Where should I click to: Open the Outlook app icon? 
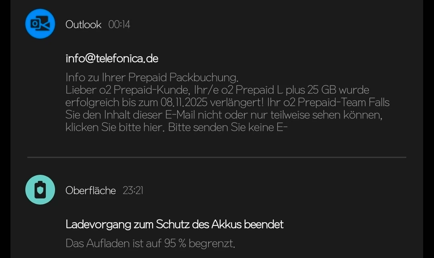pos(40,24)
